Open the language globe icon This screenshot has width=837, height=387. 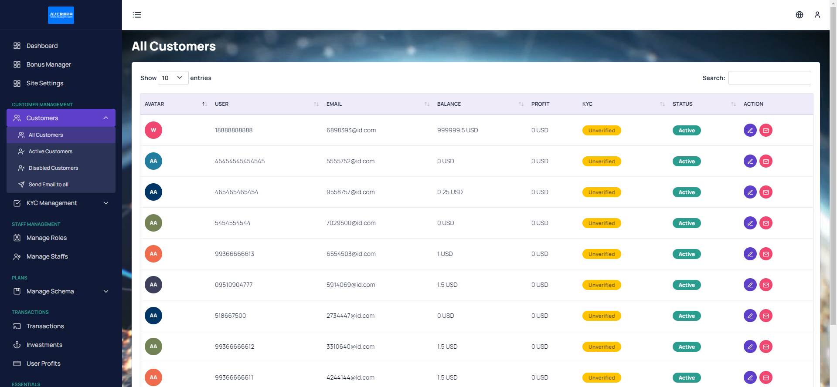(799, 15)
